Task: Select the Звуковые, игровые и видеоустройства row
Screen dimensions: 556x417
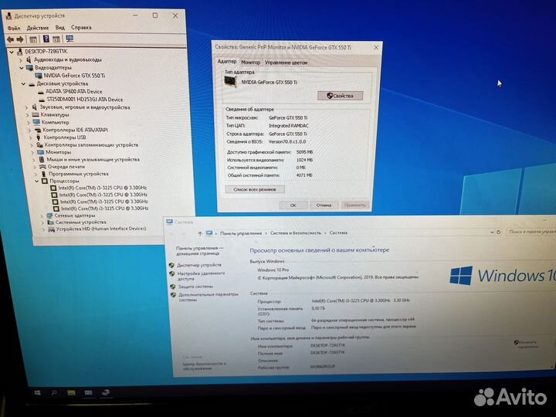Action: click(x=85, y=107)
